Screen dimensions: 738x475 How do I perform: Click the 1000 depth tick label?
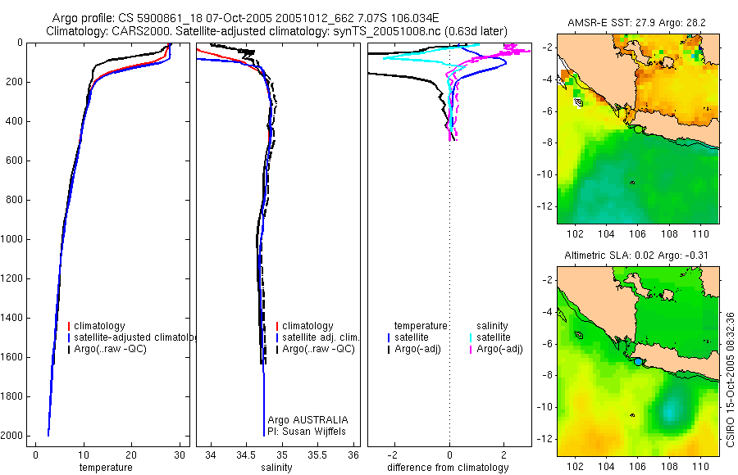(x=12, y=239)
